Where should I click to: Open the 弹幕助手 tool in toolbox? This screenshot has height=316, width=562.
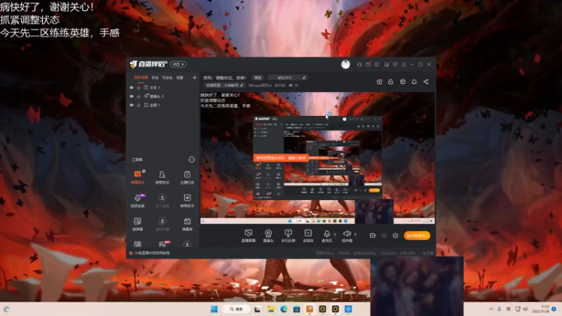(138, 177)
